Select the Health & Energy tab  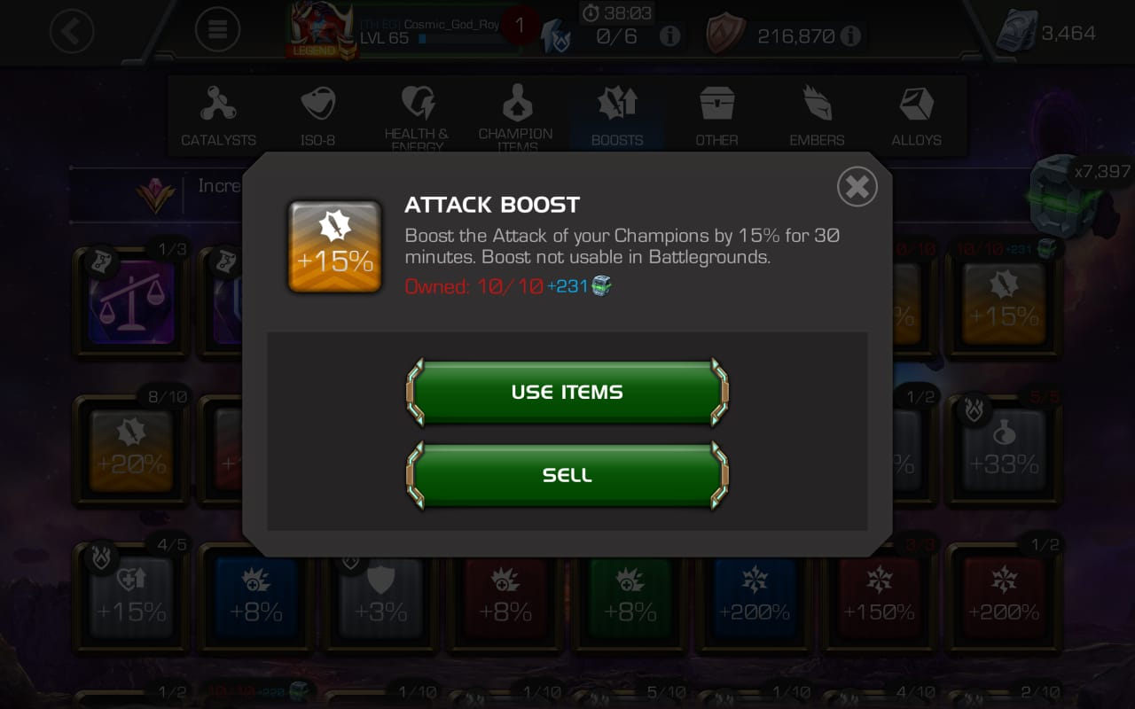(417, 115)
